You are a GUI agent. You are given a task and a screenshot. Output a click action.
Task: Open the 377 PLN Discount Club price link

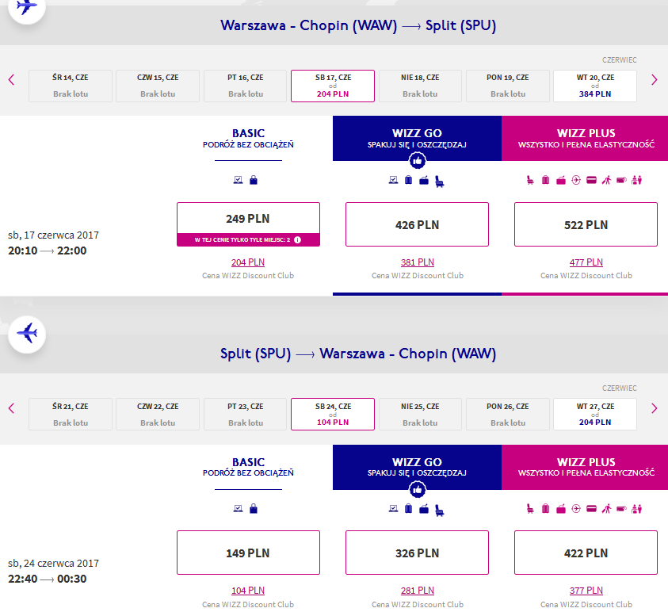pyautogui.click(x=586, y=591)
